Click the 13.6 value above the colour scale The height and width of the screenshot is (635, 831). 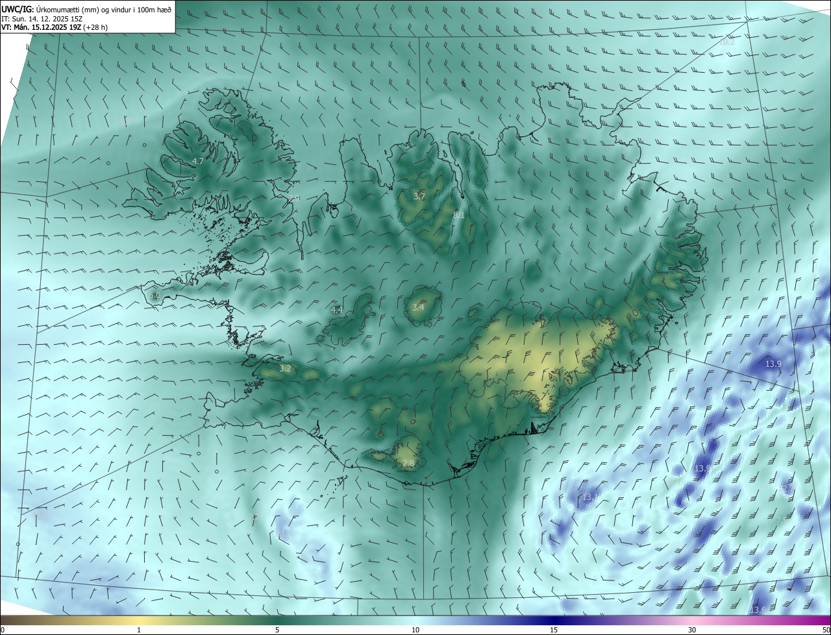(757, 610)
